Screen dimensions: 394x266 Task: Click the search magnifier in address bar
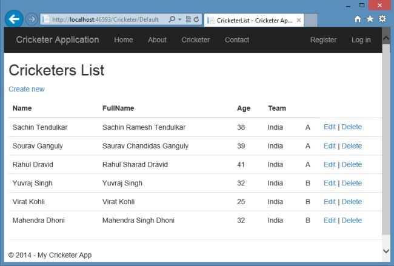(172, 19)
